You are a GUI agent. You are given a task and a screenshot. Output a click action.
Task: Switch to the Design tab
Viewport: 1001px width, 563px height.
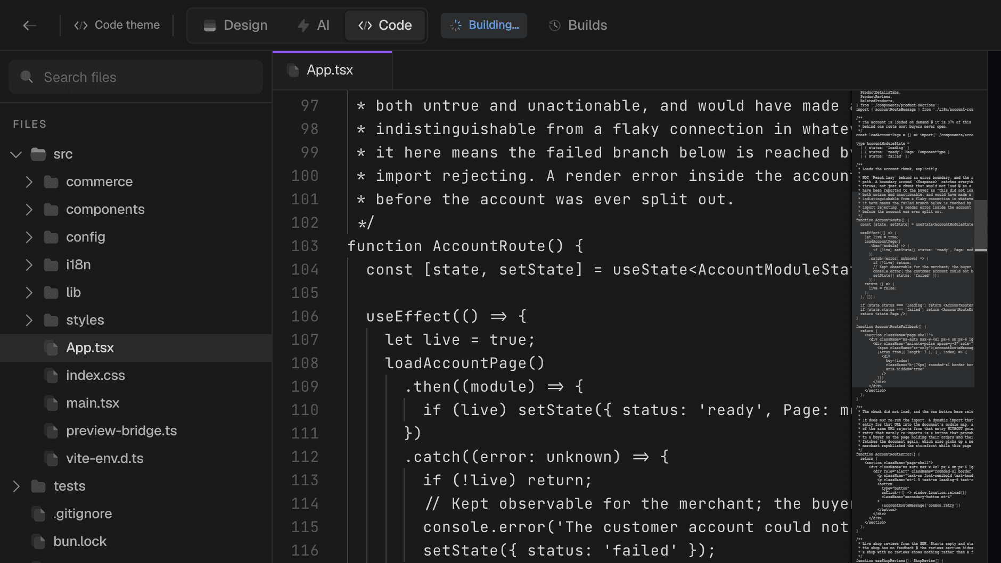pos(235,25)
